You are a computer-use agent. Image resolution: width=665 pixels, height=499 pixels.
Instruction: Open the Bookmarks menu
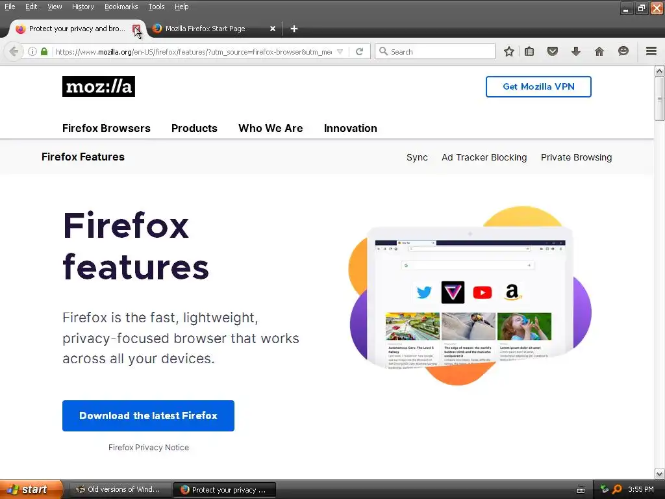(121, 6)
